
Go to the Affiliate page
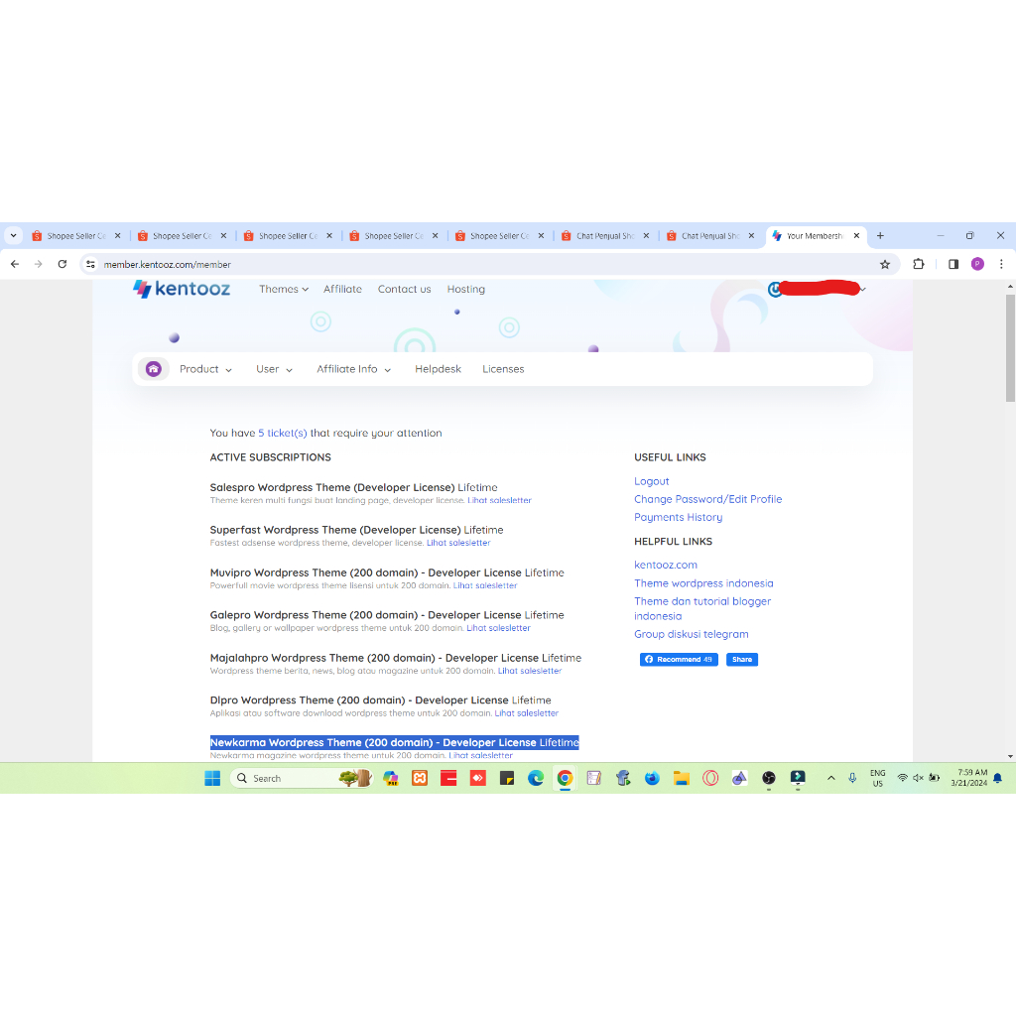tap(342, 289)
